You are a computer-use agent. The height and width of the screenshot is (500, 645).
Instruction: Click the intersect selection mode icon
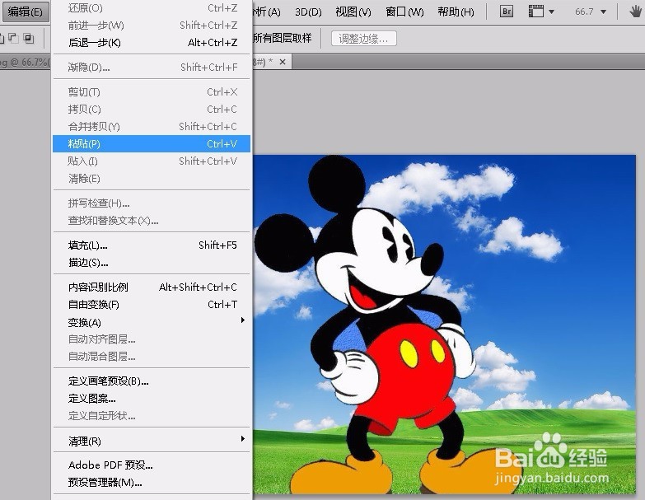pyautogui.click(x=28, y=39)
